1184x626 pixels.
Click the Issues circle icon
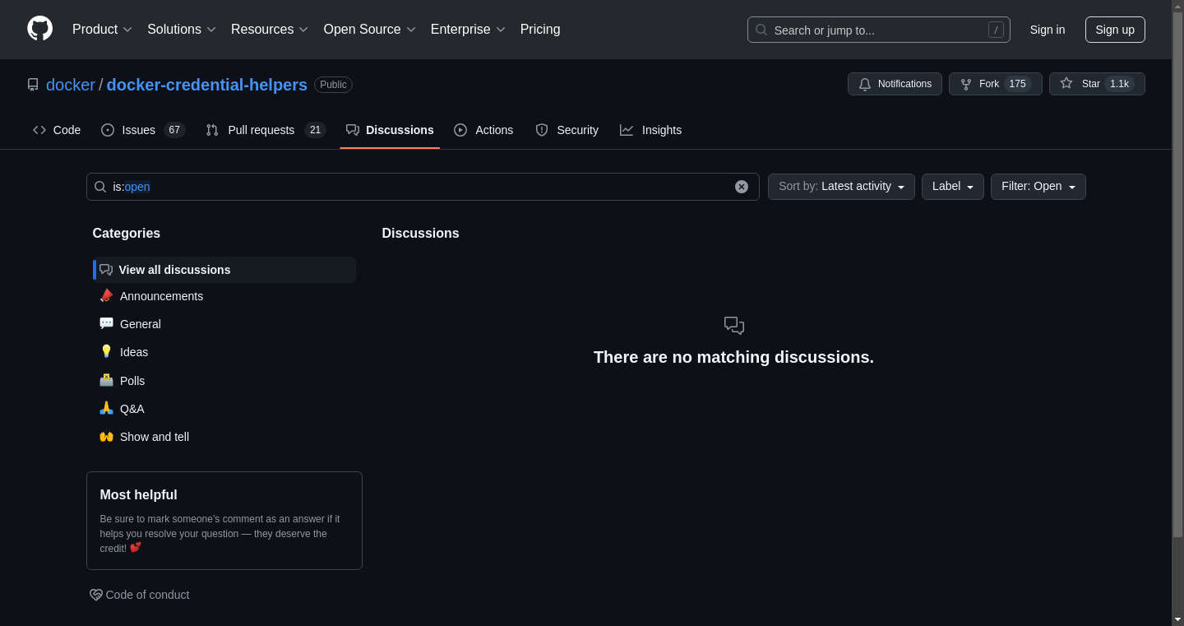click(x=108, y=130)
